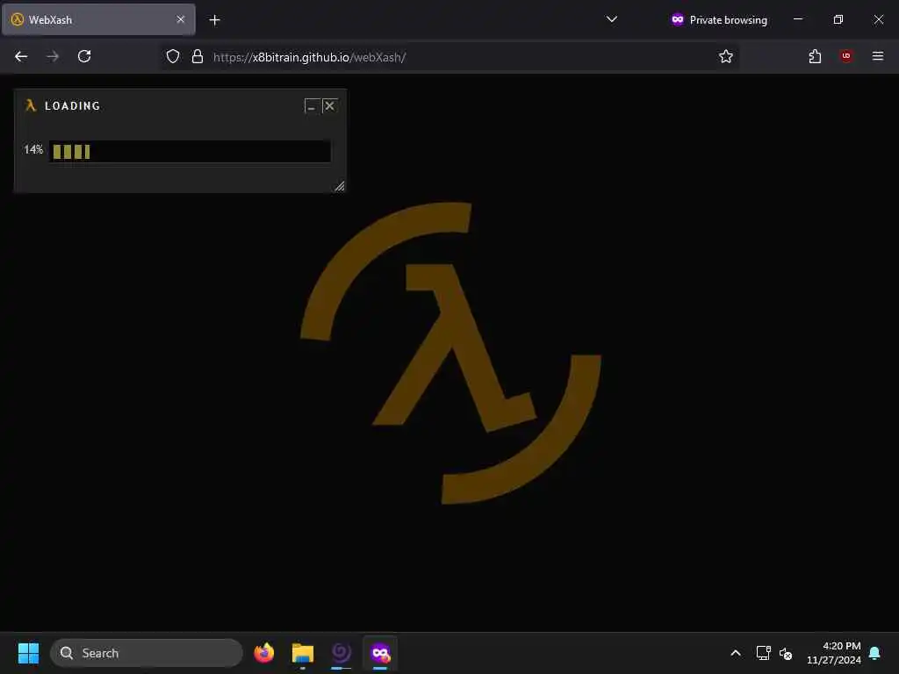Click the 14% percentage label
Viewport: 899px width, 674px height.
[33, 149]
